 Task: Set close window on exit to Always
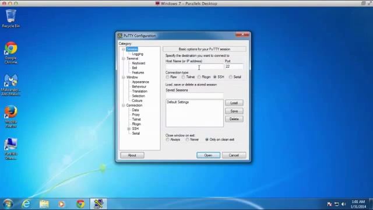pos(173,139)
